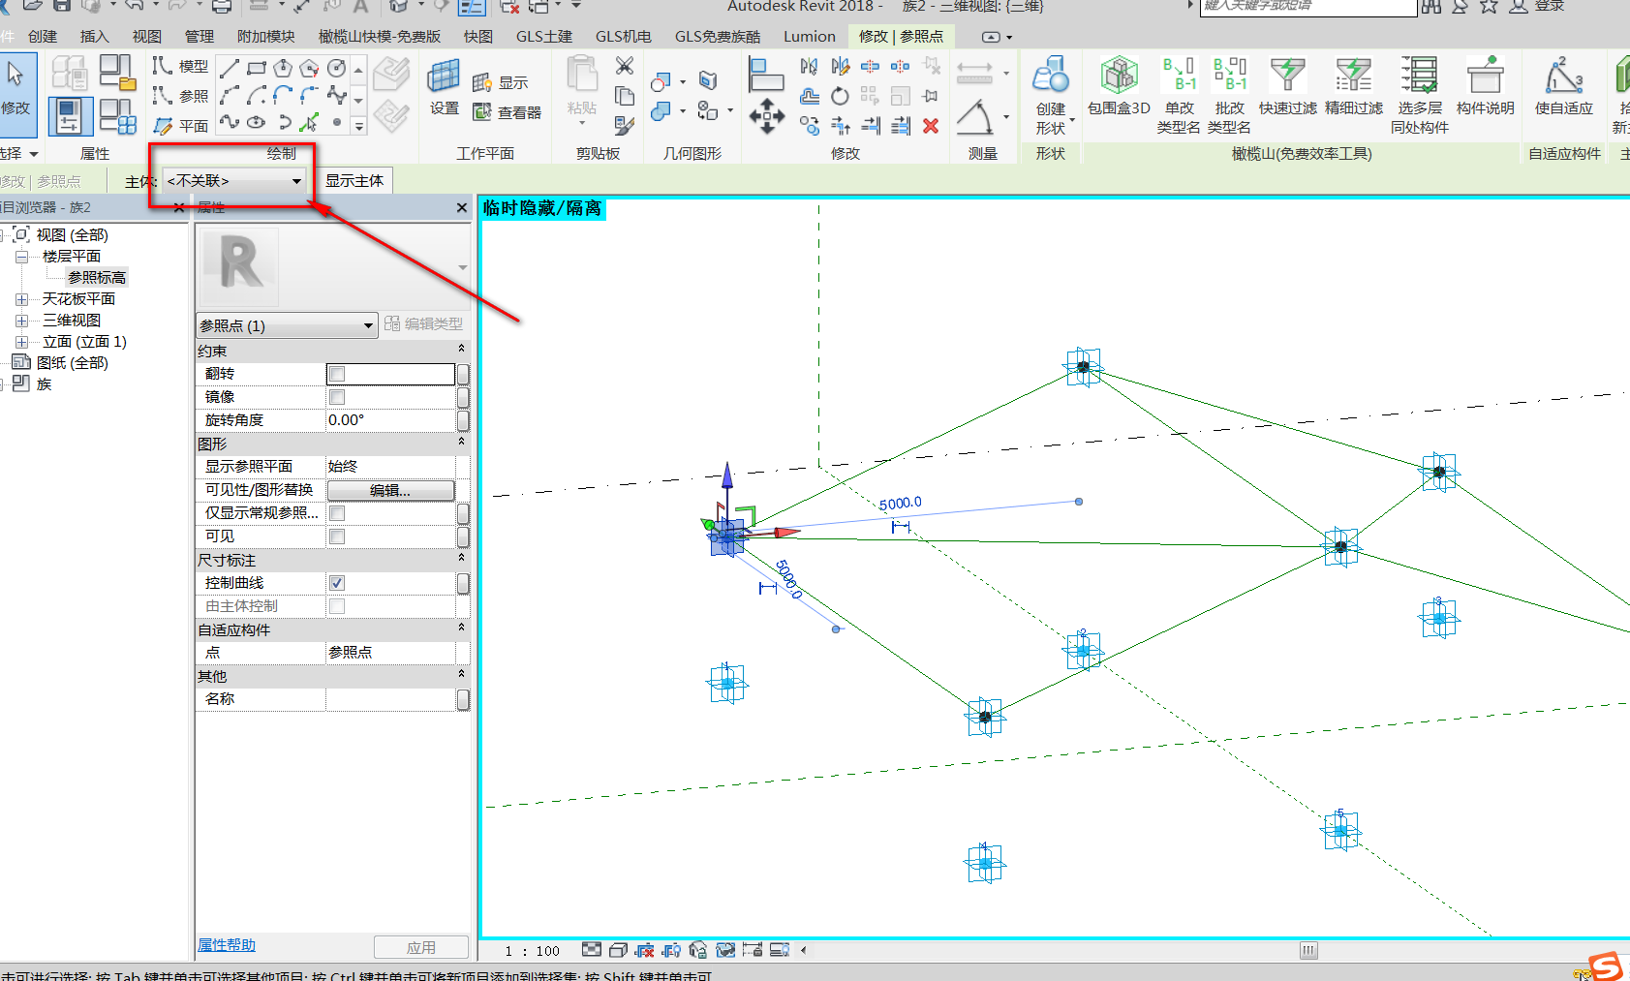
Task: Click the Move tool icon
Action: point(766,115)
